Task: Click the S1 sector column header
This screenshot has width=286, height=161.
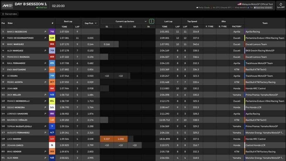Action: [107, 27]
